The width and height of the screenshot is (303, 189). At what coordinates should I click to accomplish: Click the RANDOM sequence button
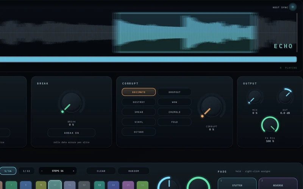134,171
